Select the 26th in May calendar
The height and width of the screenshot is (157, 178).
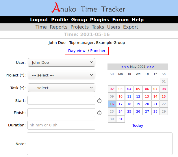point(138,111)
